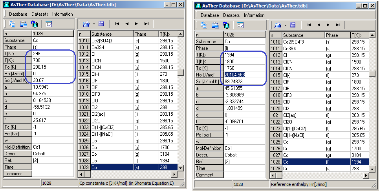Image resolution: width=379 pixels, height=191 pixels.
Task: Go to next record in right window
Action: tap(328, 25)
